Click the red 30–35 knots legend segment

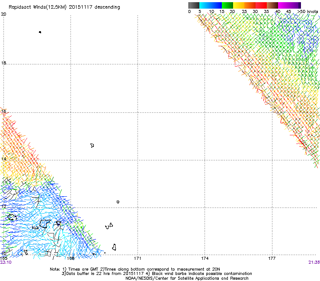[261, 5]
